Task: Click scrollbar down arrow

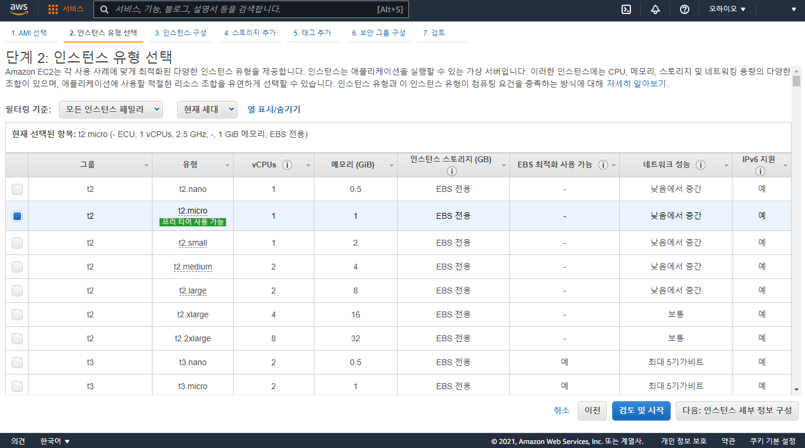Action: tap(797, 390)
